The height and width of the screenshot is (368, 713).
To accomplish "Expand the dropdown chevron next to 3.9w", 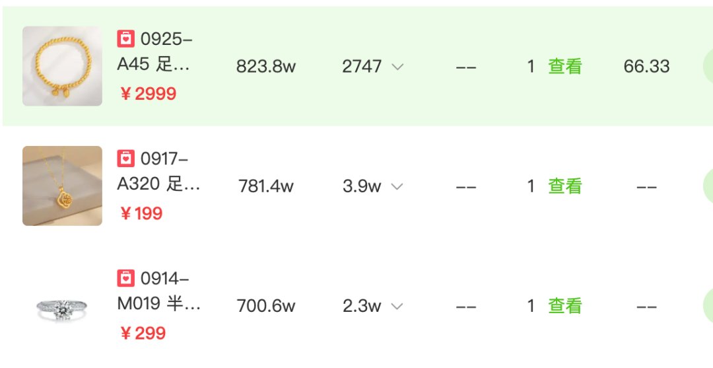I will [x=397, y=186].
